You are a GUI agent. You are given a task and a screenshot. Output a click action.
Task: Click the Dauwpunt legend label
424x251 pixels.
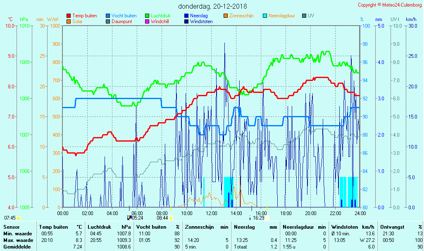coord(121,21)
